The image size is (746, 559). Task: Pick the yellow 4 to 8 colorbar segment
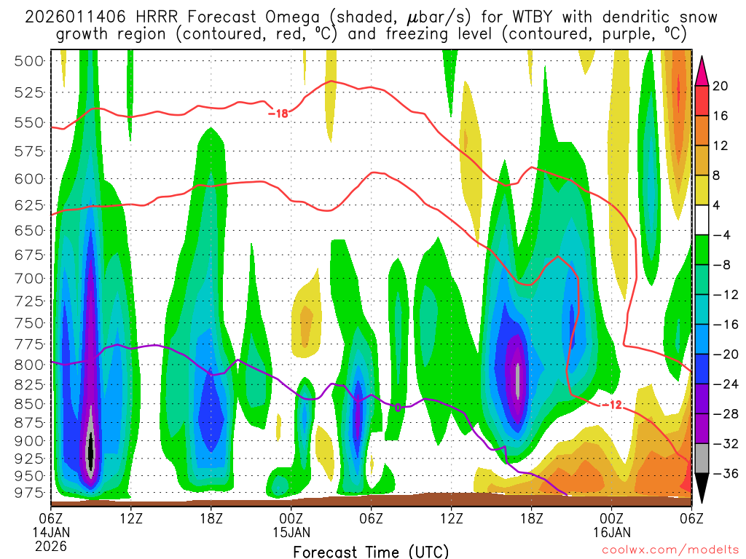click(702, 190)
